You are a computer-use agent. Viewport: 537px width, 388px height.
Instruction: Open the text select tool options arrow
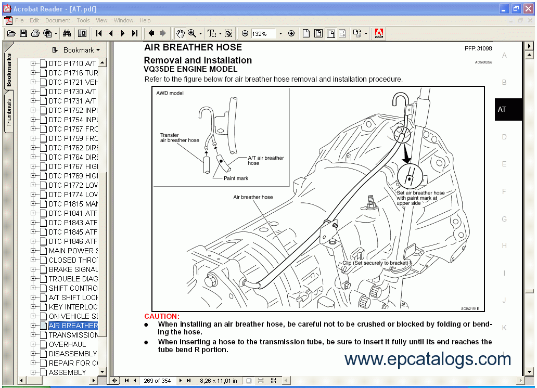(220, 34)
